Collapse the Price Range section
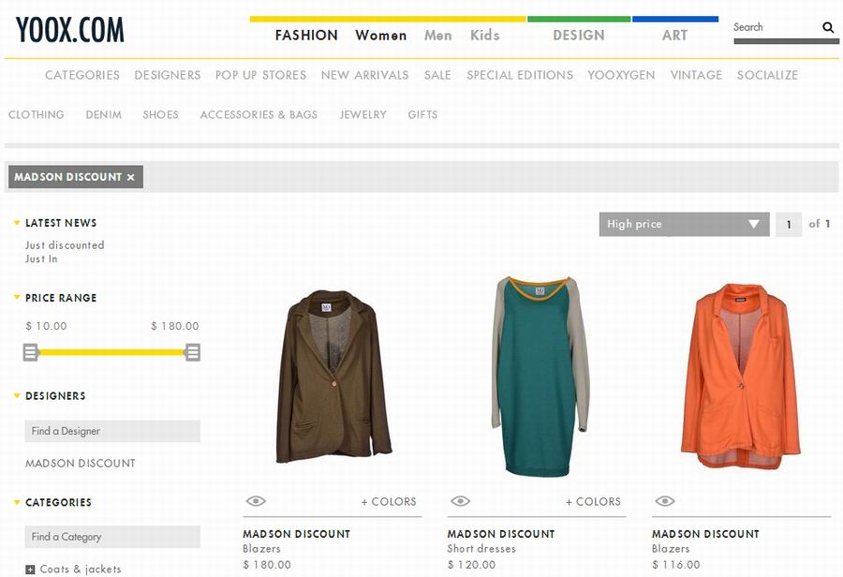The height and width of the screenshot is (577, 843). click(17, 297)
